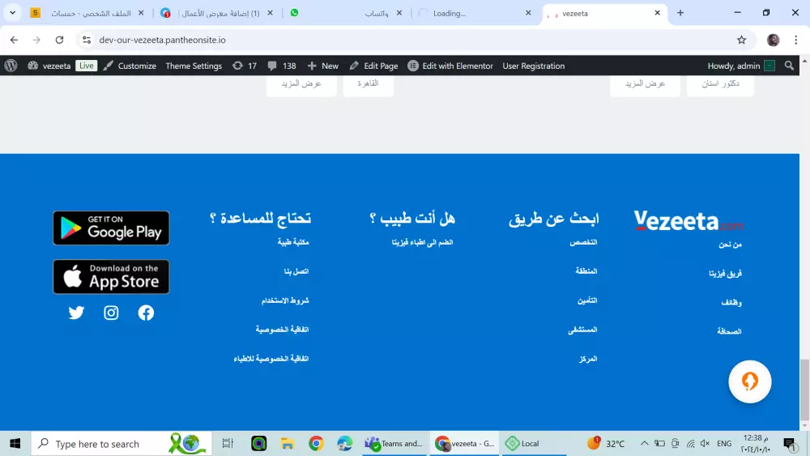Click the فريق فيزيتا footer link
The height and width of the screenshot is (456, 810).
[725, 273]
